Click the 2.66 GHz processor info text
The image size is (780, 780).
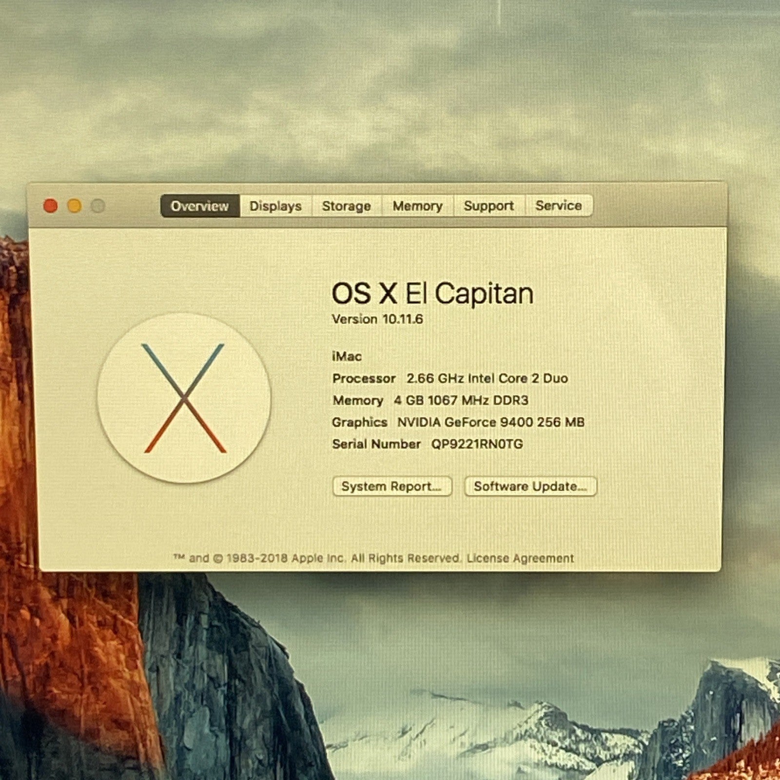[487, 378]
